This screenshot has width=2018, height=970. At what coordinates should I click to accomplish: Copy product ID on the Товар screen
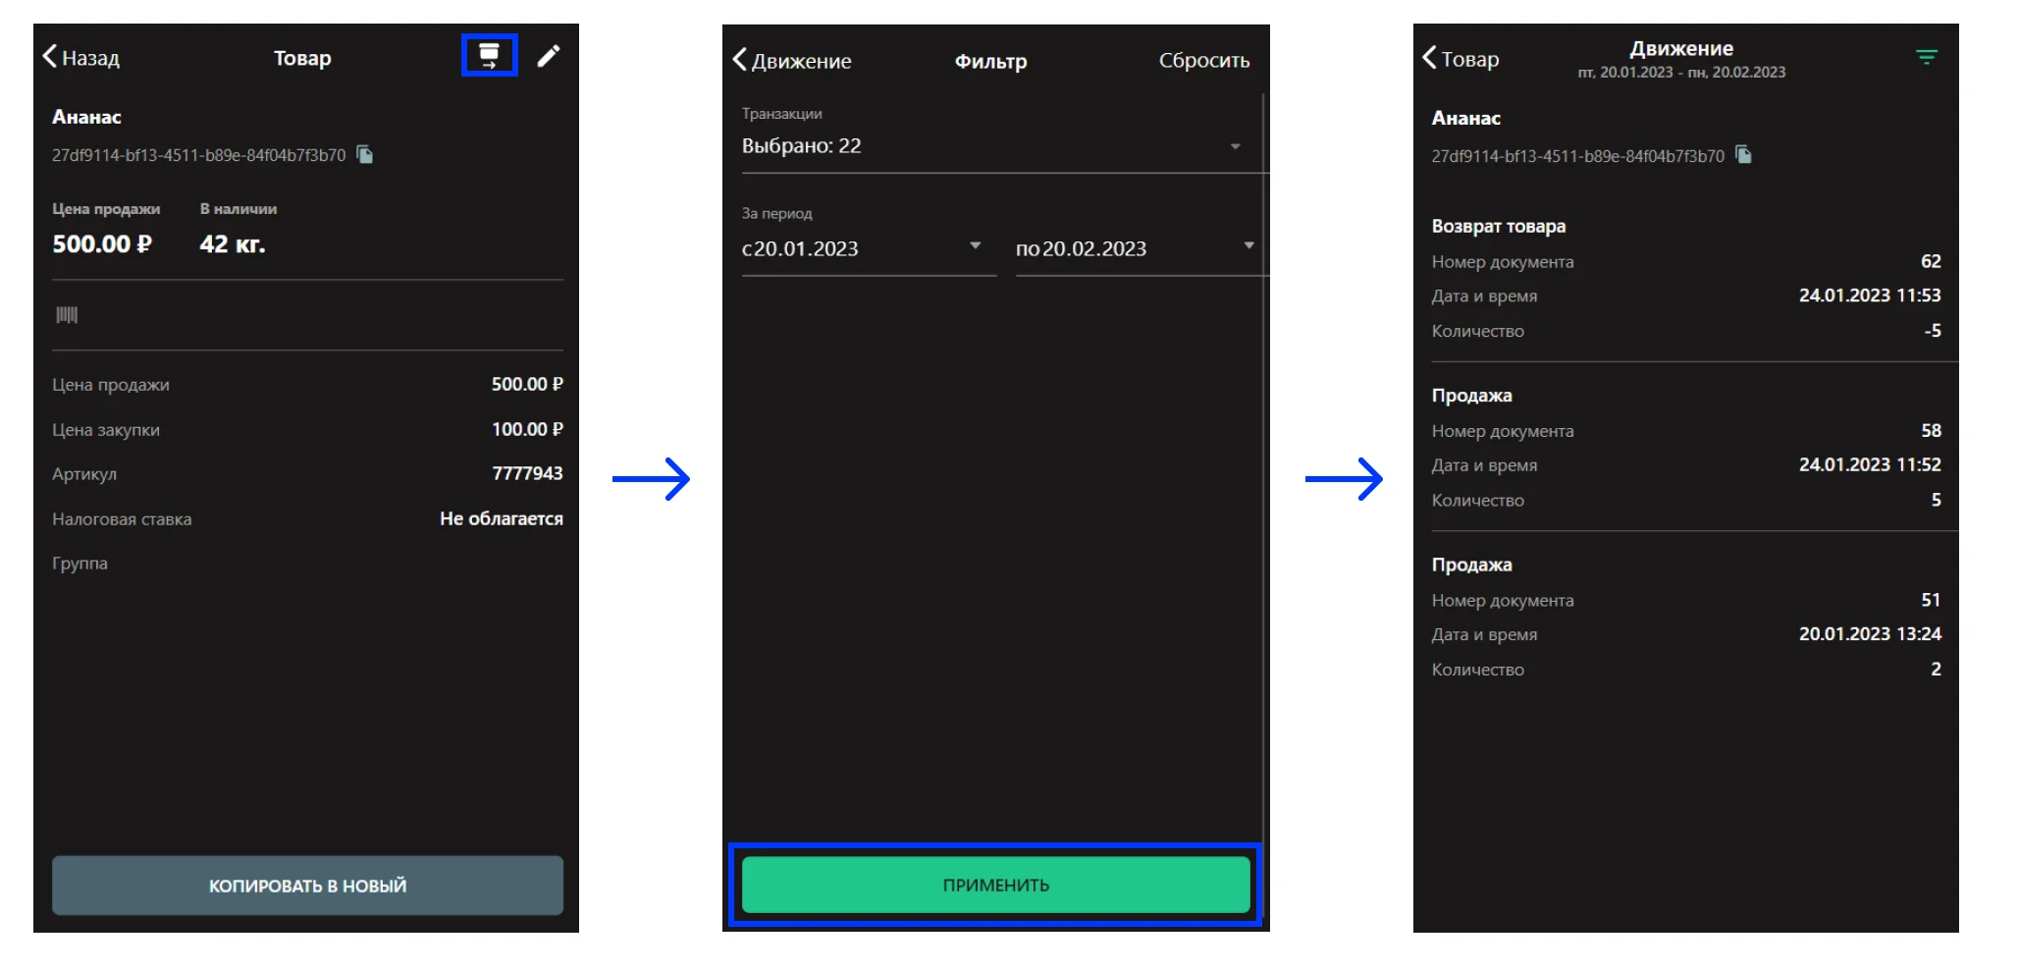point(365,154)
